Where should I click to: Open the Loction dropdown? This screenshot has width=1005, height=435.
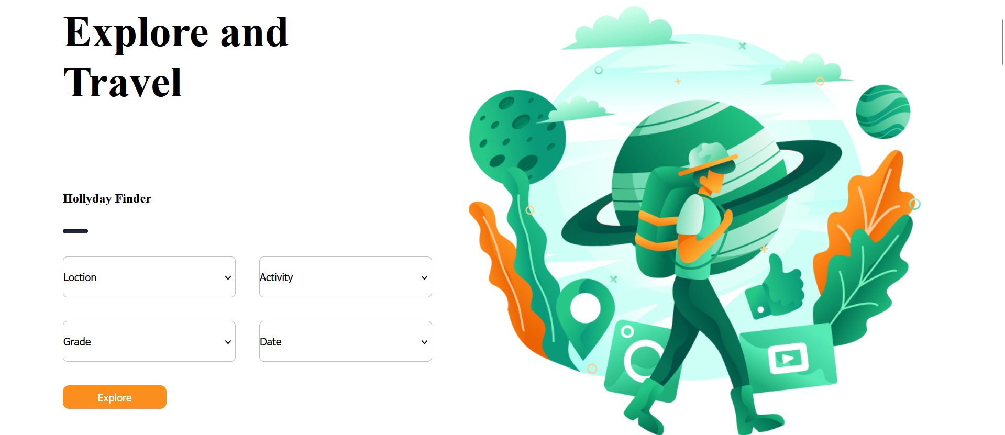149,277
